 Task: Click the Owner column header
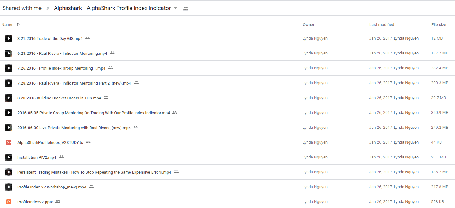tap(309, 25)
